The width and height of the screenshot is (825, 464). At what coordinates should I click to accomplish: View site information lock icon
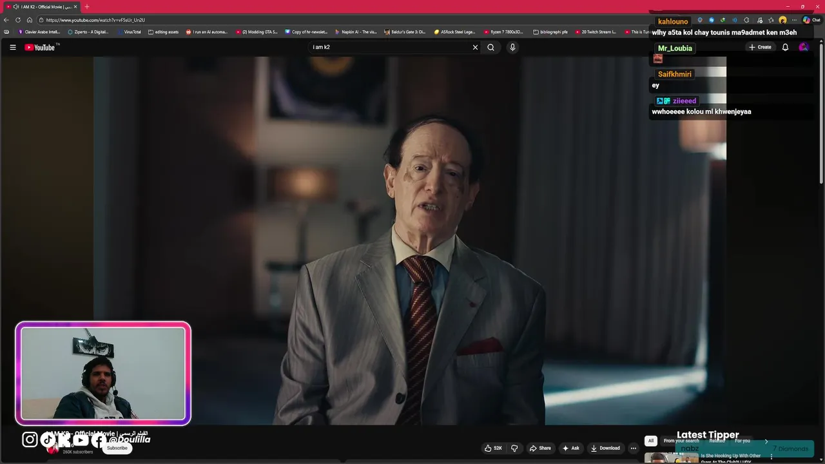coord(40,20)
